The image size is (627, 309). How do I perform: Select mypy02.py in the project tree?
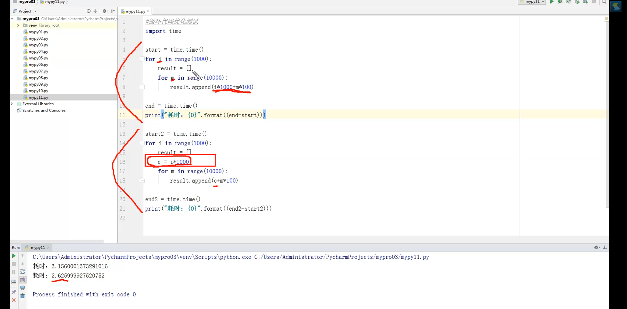38,38
